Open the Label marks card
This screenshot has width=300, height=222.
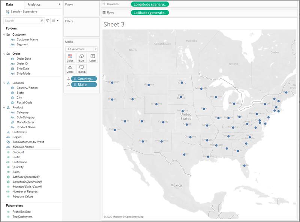tap(93, 58)
